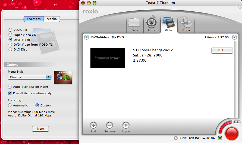Select DVD-Video format
Image resolution: width=242 pixels, height=144 pixels.
click(10, 40)
